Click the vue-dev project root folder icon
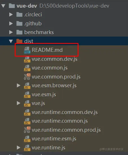Screen dimensions: 128x155 (x=12, y=6)
